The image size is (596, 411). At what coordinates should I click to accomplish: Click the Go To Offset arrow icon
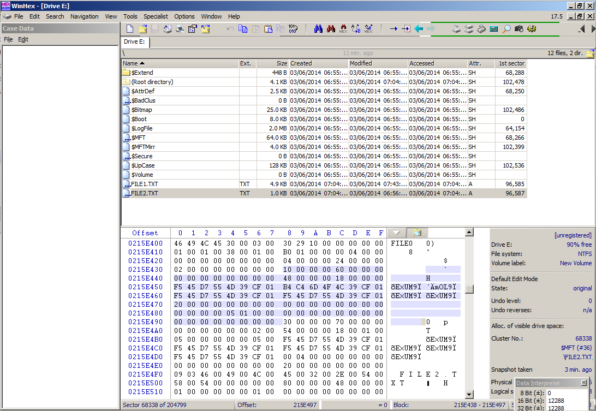pos(393,29)
